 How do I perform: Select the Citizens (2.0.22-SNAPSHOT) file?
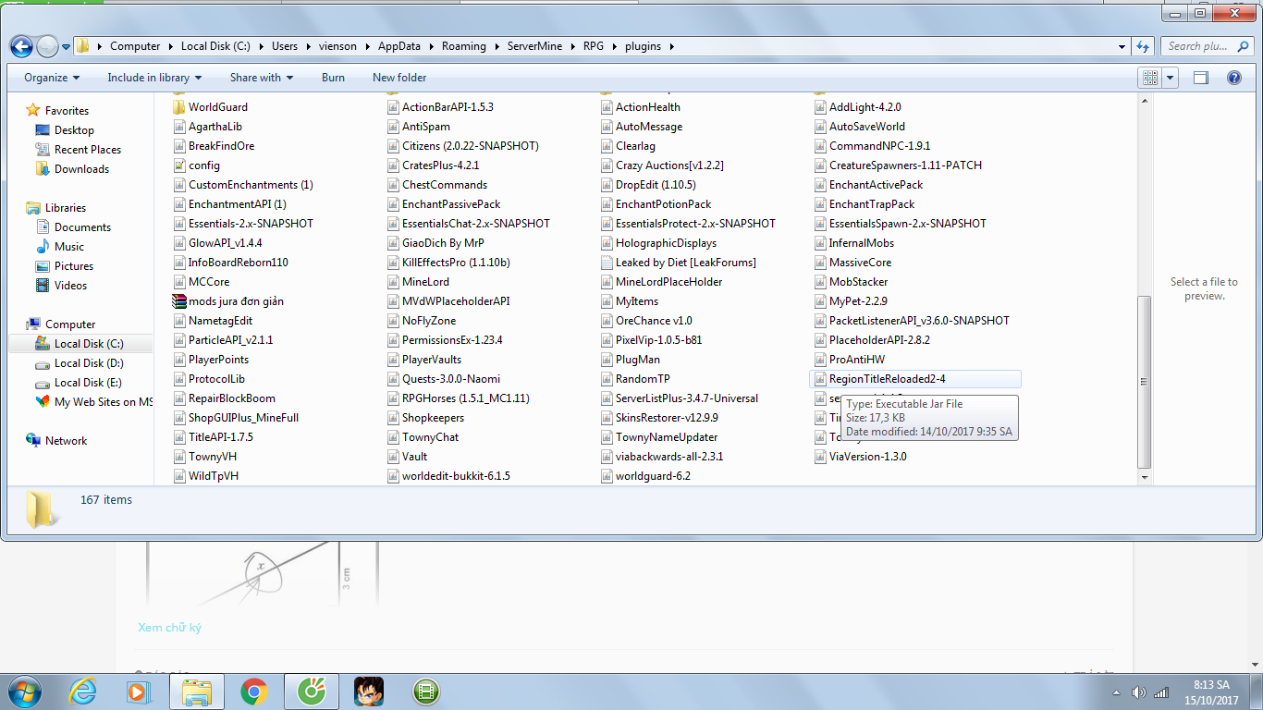pyautogui.click(x=463, y=146)
